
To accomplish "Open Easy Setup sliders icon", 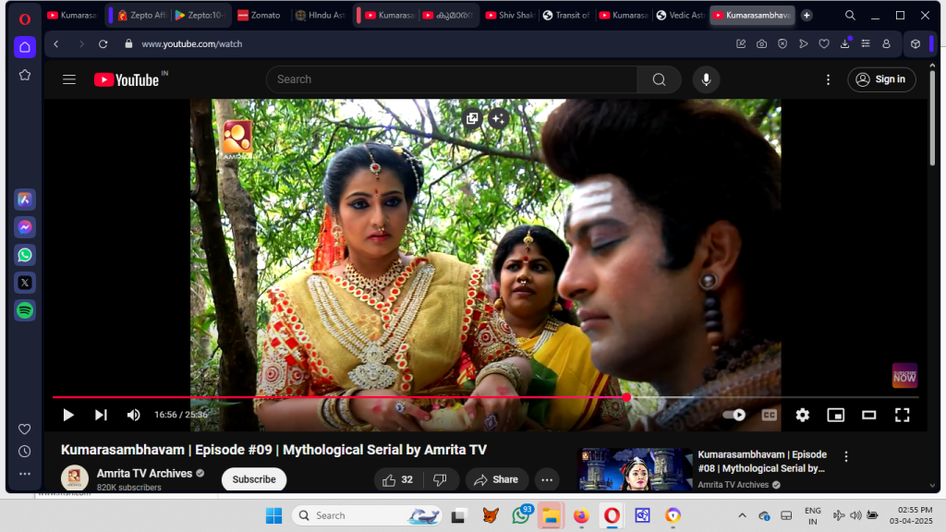I will pos(866,44).
